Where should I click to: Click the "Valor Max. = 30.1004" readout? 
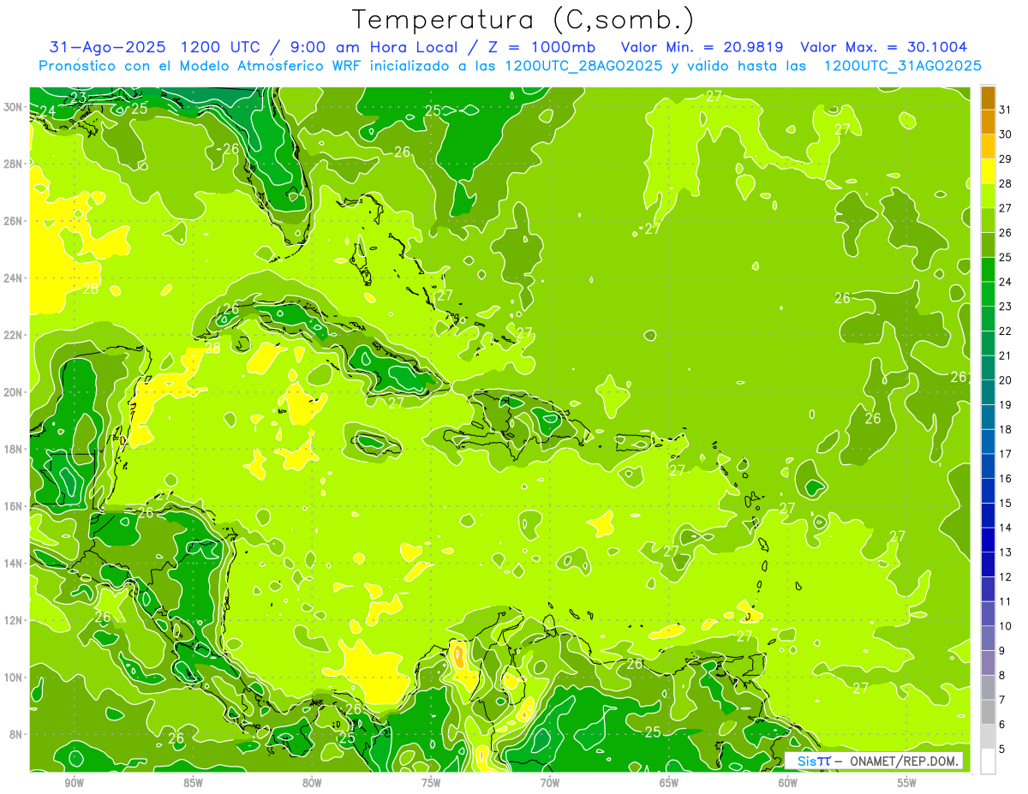(883, 47)
